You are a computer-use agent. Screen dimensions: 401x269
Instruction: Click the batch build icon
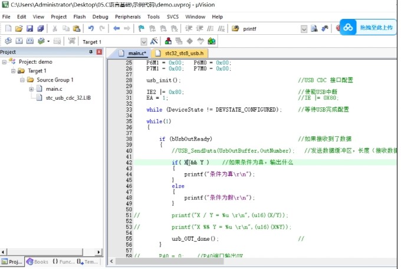click(41, 41)
